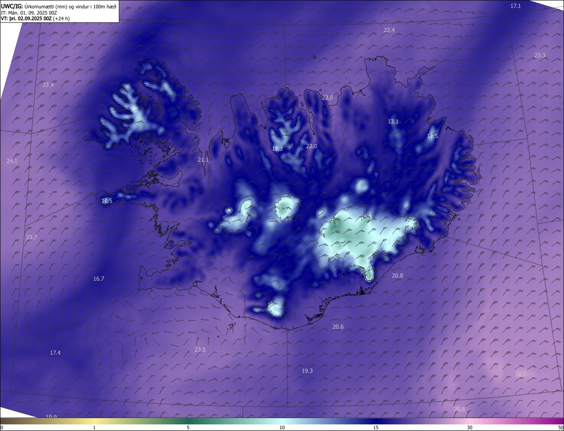Click the 13.1 value label
564x431 pixels.
point(393,122)
